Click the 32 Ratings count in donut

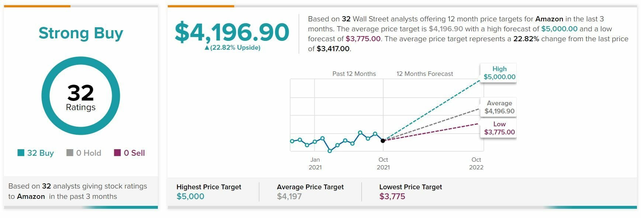point(81,97)
